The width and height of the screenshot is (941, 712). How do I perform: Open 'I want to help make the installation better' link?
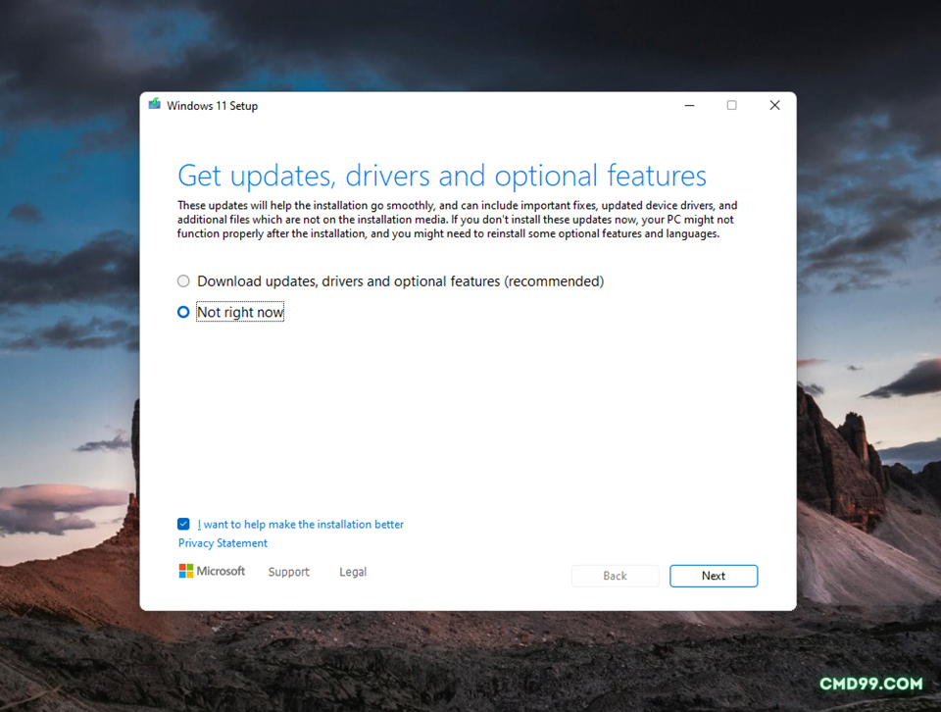(301, 524)
